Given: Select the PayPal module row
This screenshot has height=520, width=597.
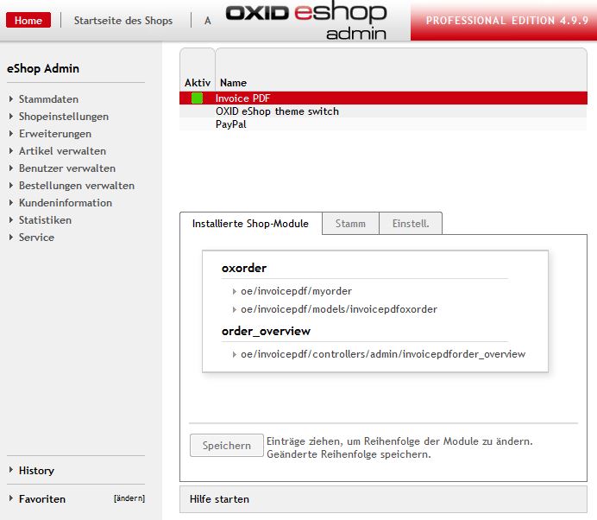Looking at the screenshot, I should tap(229, 124).
